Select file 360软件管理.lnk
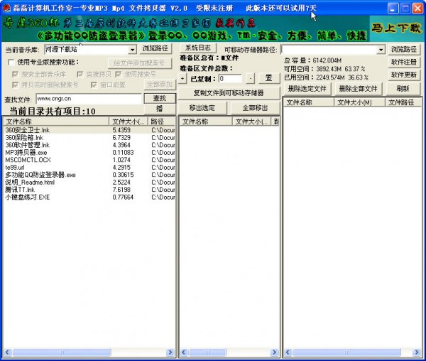The height and width of the screenshot is (361, 426). (28, 145)
